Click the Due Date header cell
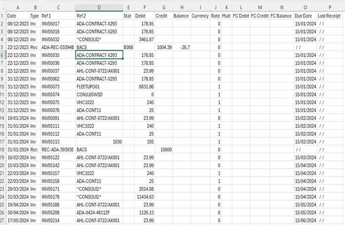 click(306, 16)
